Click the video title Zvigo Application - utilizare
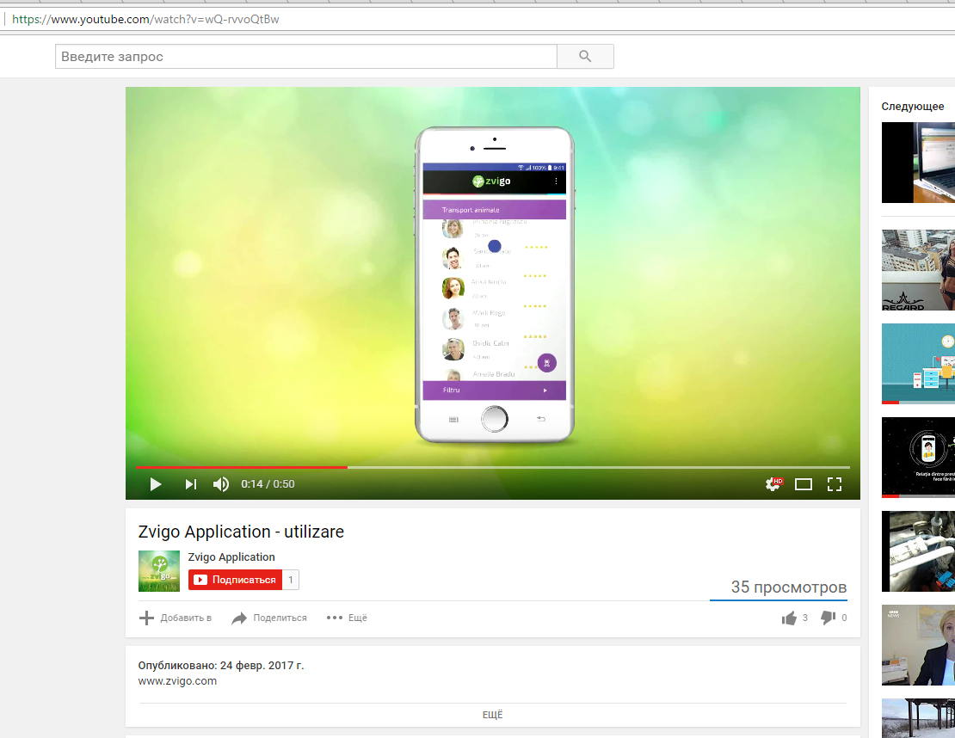This screenshot has width=955, height=738. (x=241, y=532)
